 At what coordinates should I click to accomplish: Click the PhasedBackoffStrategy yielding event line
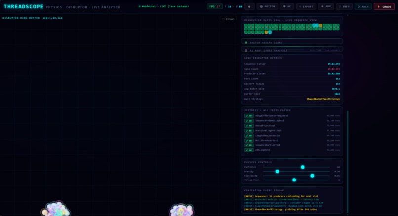pyautogui.click(x=280, y=210)
